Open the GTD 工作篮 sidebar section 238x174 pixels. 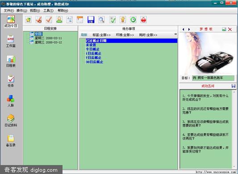[11, 41]
